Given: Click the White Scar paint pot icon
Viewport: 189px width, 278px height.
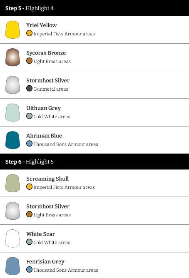Looking at the screenshot, I should click(x=12, y=238).
